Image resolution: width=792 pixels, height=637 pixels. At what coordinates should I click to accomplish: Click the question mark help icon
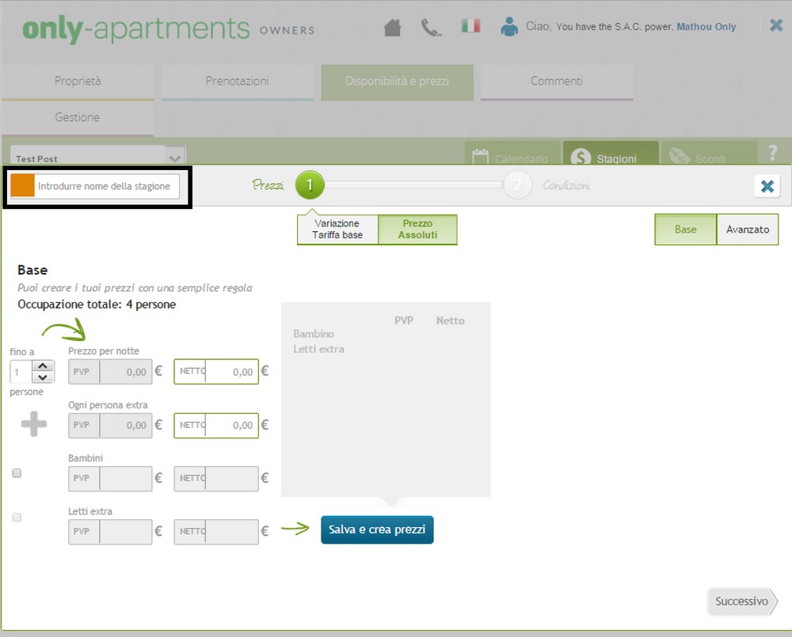pyautogui.click(x=773, y=154)
